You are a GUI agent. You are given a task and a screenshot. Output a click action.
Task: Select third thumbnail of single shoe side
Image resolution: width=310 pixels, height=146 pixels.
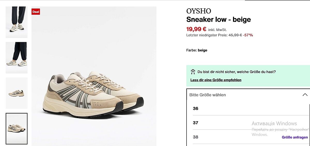click(x=17, y=93)
